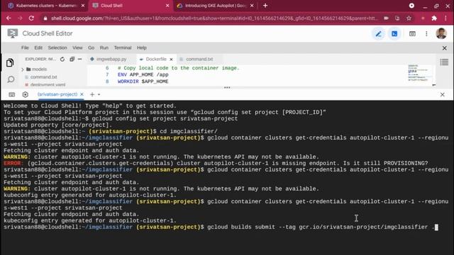Open the web preview icon
454x255 pixels.
(x=412, y=34)
